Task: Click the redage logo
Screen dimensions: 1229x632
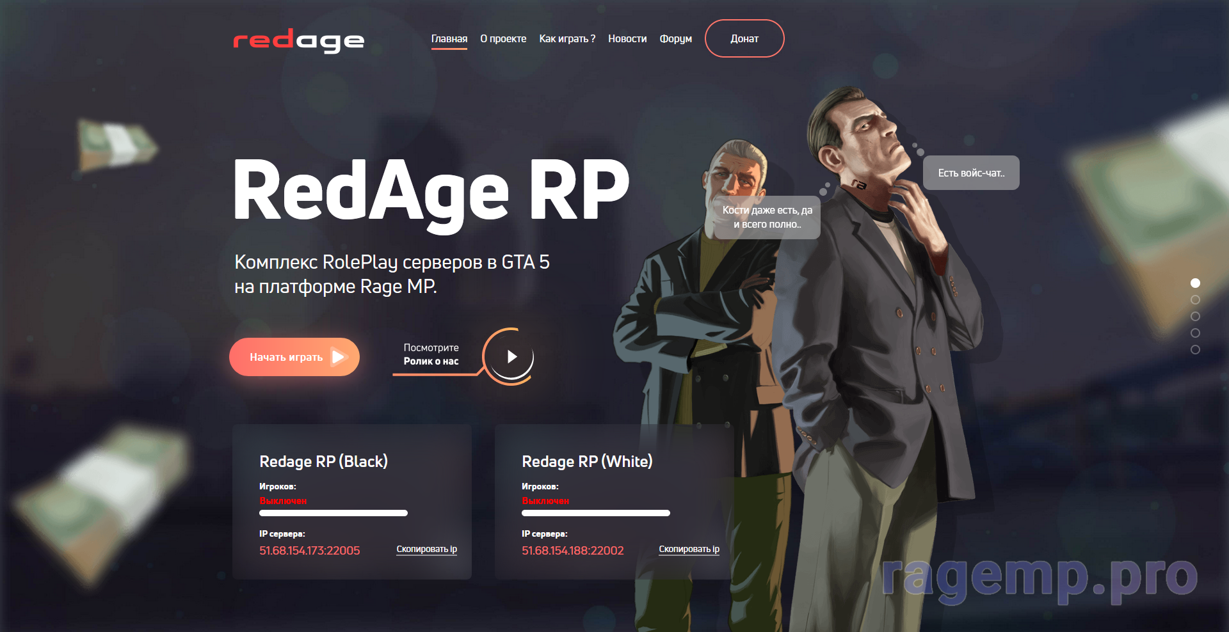Action: pos(298,40)
